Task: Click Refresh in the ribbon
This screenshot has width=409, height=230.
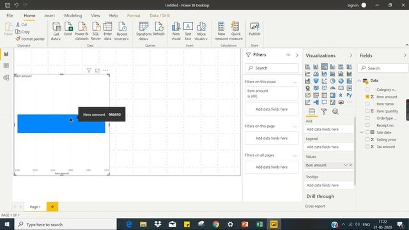Action: pyautogui.click(x=158, y=29)
